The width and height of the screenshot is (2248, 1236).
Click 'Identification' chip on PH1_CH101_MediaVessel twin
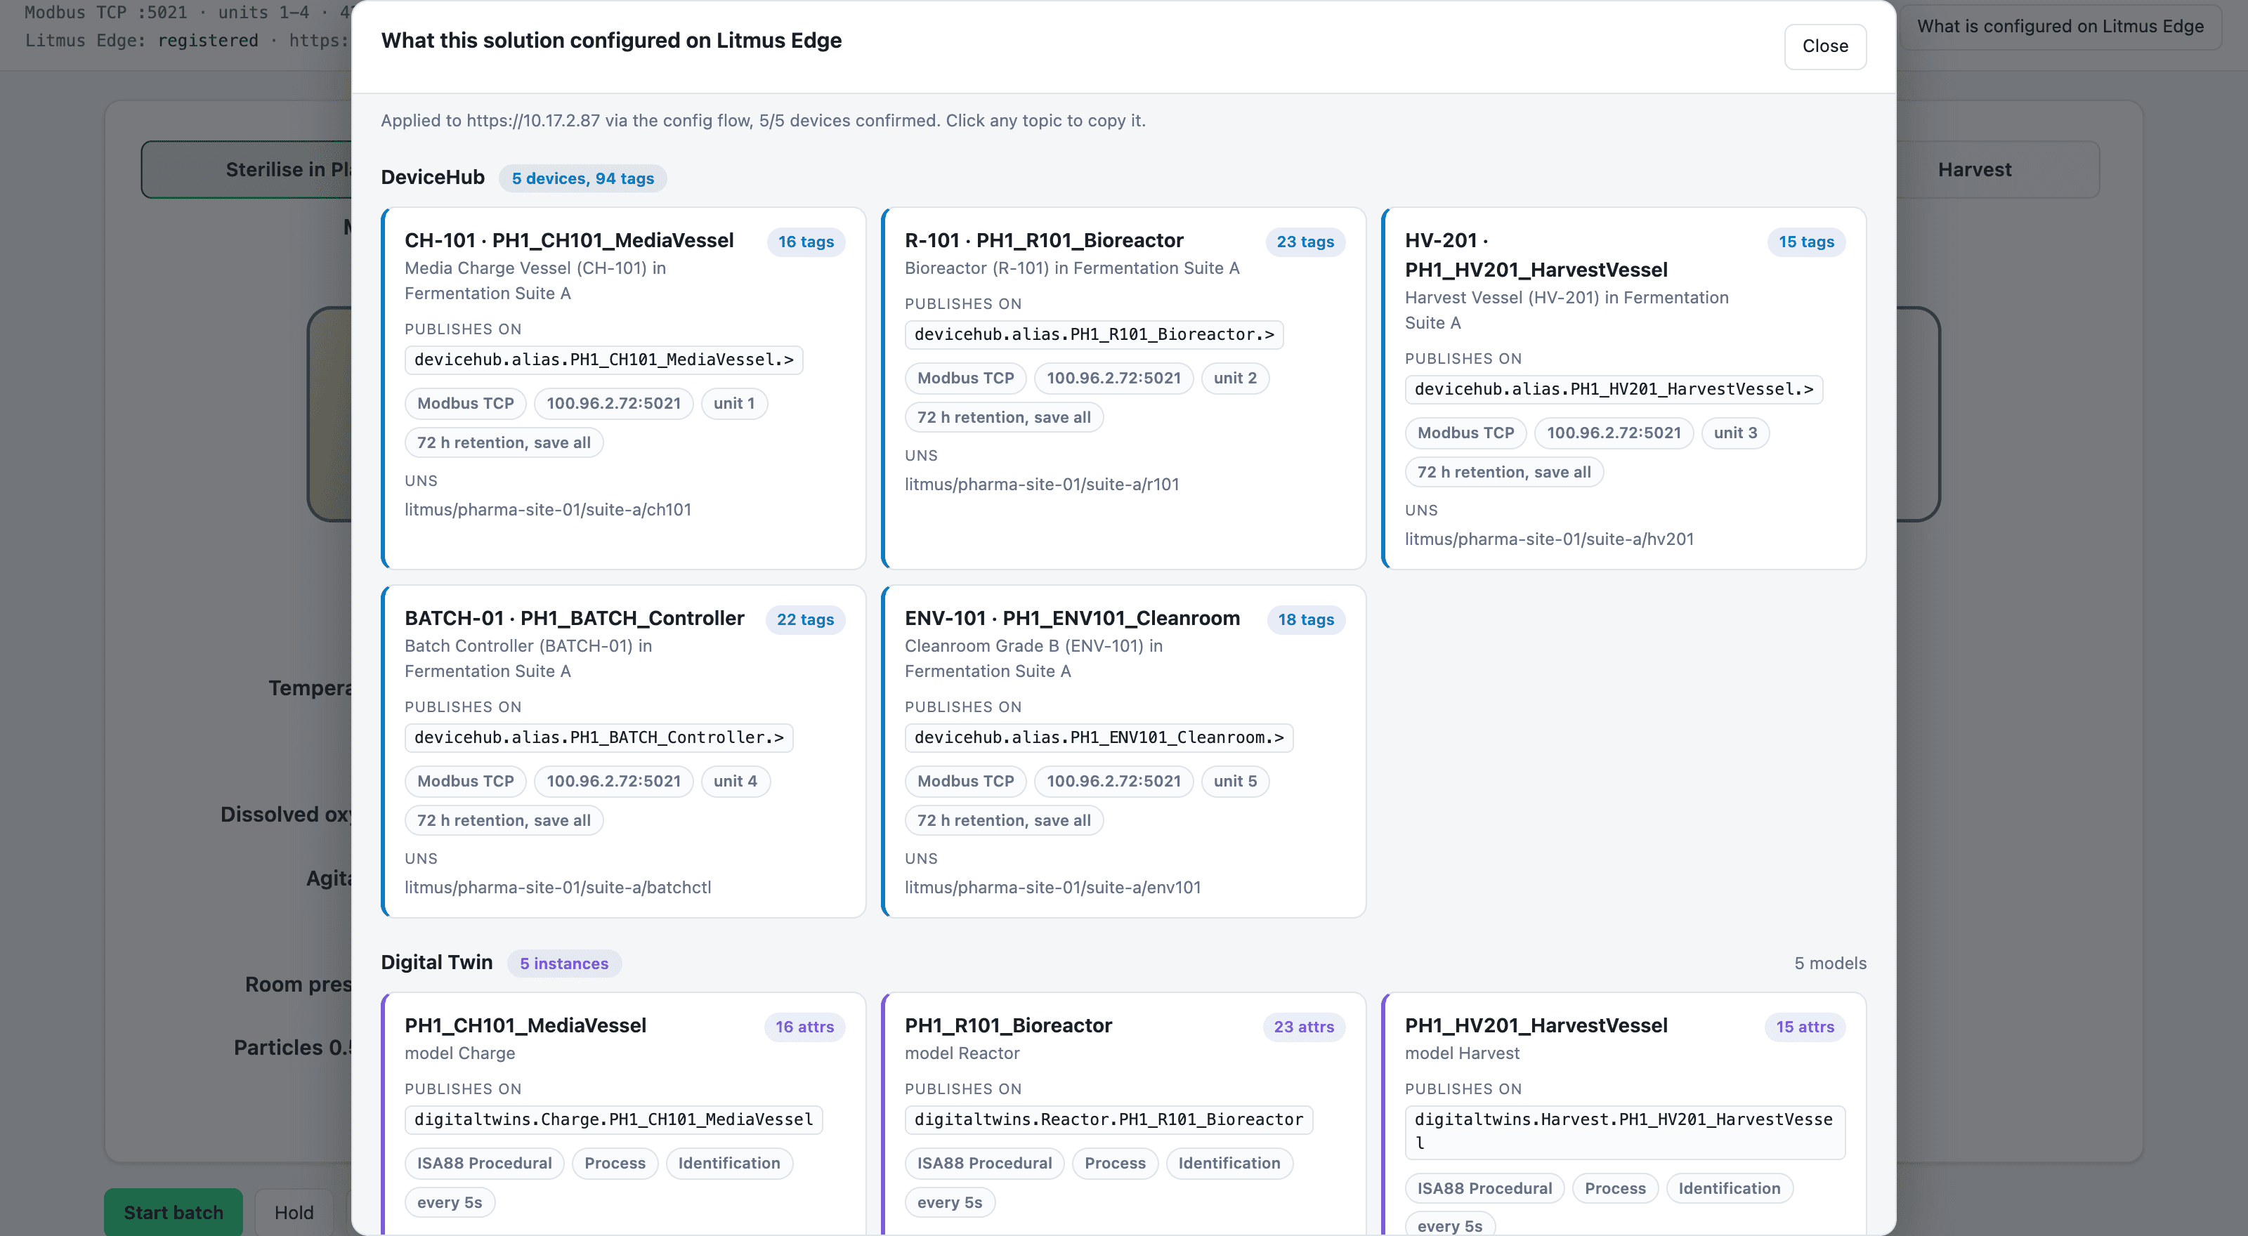coord(728,1163)
